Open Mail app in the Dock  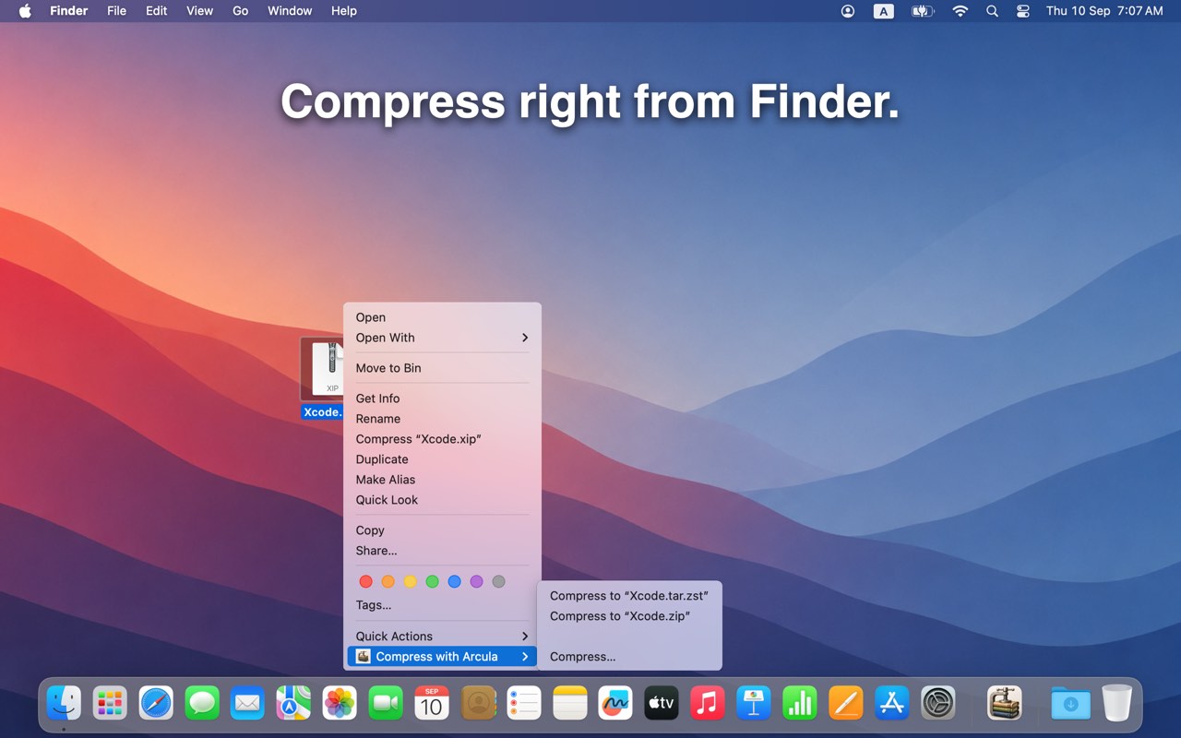pyautogui.click(x=247, y=704)
